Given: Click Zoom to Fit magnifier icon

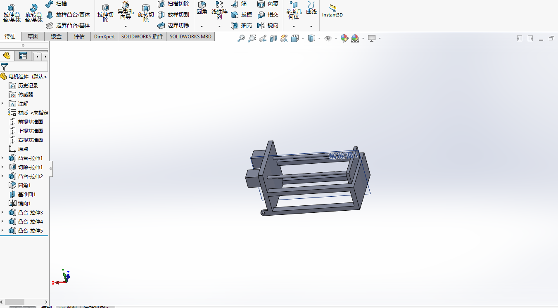Looking at the screenshot, I should pyautogui.click(x=241, y=38).
